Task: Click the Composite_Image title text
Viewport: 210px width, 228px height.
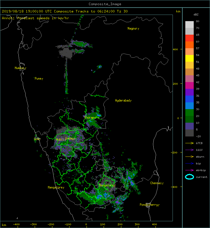Action: [x=105, y=4]
